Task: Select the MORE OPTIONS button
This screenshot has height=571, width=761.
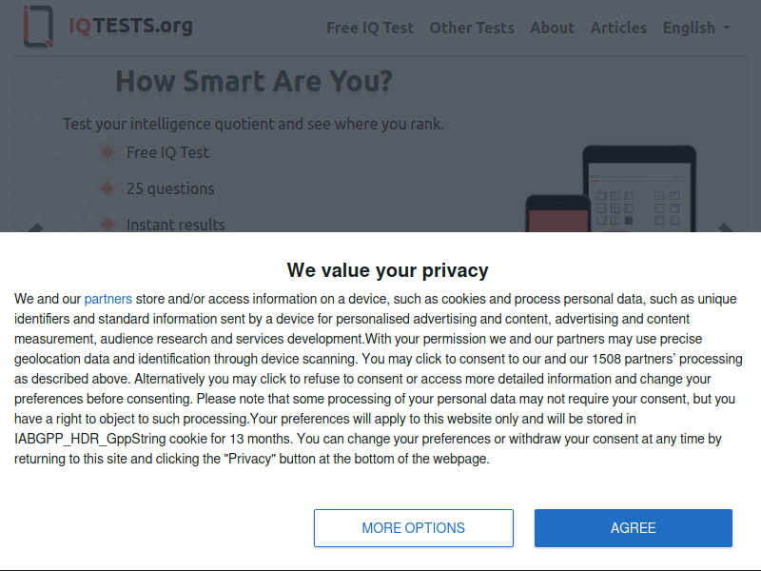Action: [x=414, y=528]
